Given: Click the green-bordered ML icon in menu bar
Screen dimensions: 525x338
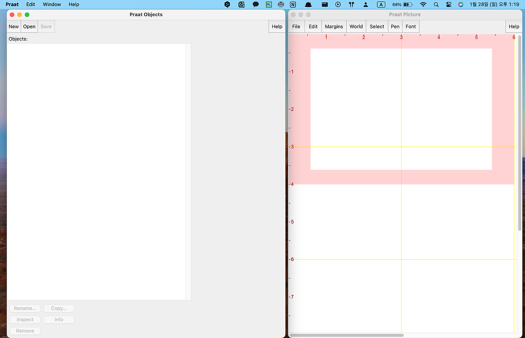Looking at the screenshot, I should 269,5.
